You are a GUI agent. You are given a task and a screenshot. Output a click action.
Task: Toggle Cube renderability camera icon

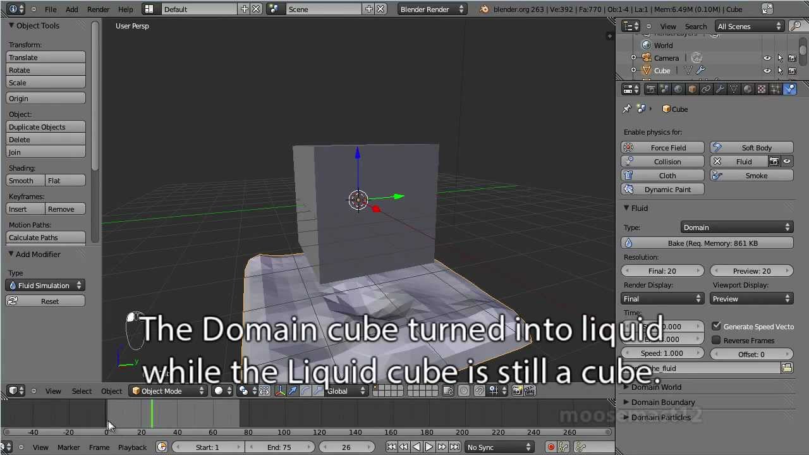792,71
